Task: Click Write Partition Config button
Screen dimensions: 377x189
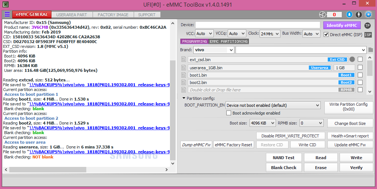Action: click(x=348, y=107)
